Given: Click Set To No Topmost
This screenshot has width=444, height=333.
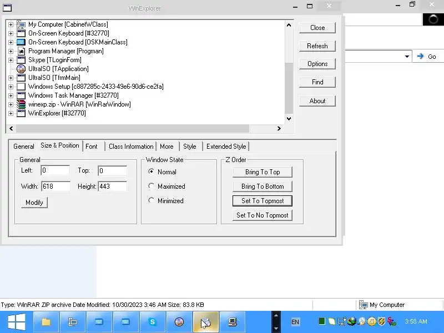Looking at the screenshot, I should pos(262,215).
